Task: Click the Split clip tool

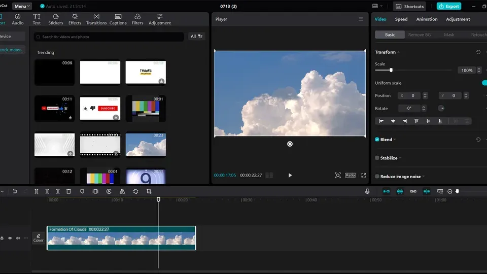Action: [x=37, y=191]
